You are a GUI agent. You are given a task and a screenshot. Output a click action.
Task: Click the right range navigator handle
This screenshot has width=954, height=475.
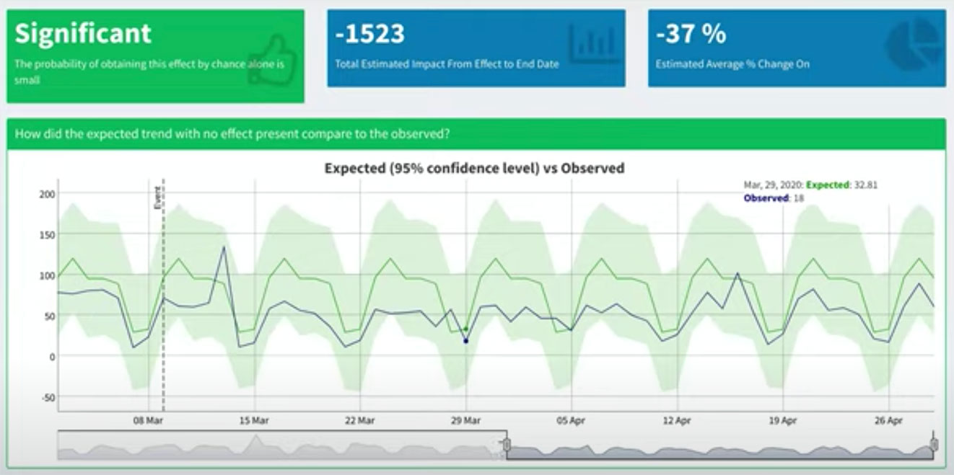(x=934, y=445)
